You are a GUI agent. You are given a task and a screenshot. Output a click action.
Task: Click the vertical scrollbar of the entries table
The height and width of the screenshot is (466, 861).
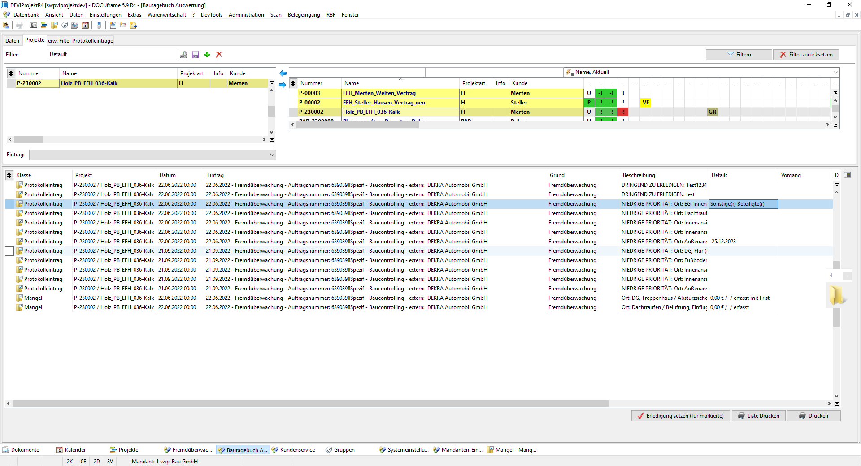836,293
